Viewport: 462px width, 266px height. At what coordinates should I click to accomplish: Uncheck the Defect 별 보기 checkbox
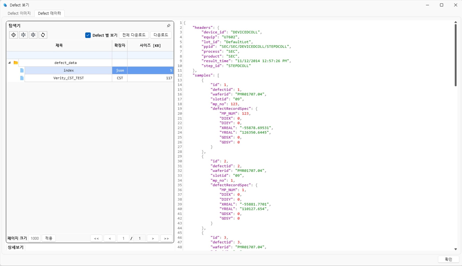point(88,35)
